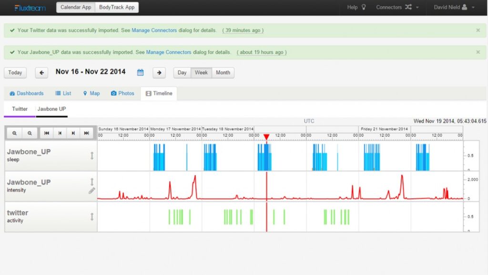Click the camera icon on the Photos tab

[114, 93]
